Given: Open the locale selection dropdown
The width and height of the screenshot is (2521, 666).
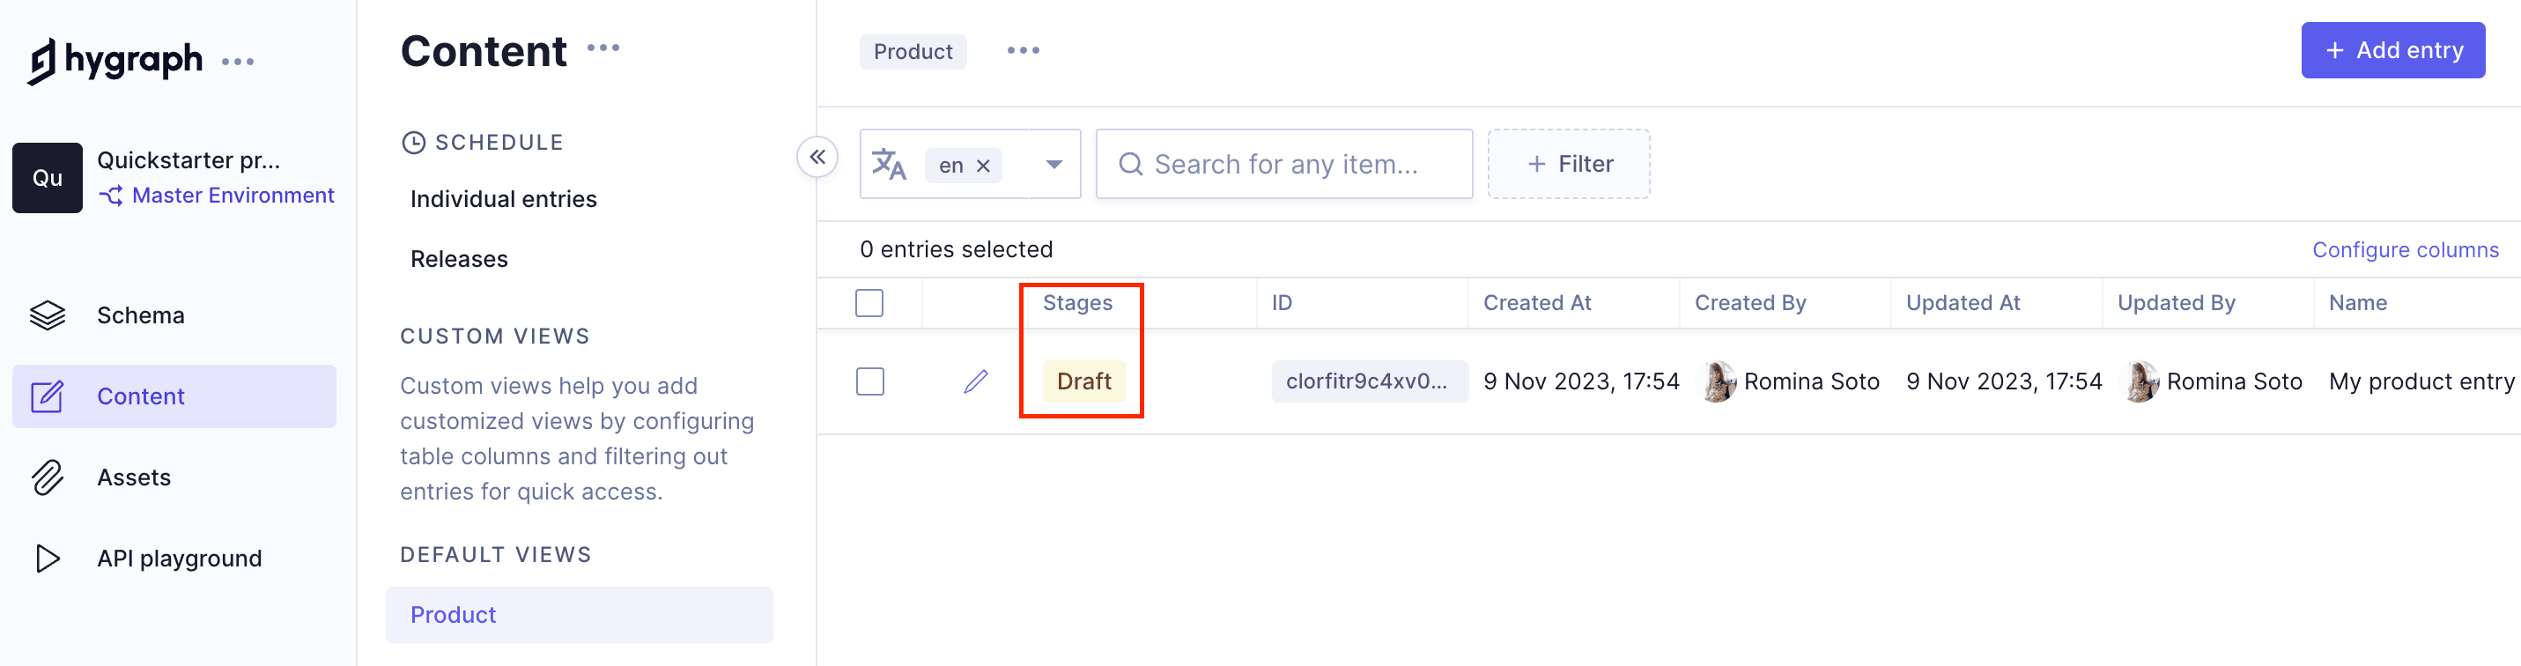Looking at the screenshot, I should 1053,165.
